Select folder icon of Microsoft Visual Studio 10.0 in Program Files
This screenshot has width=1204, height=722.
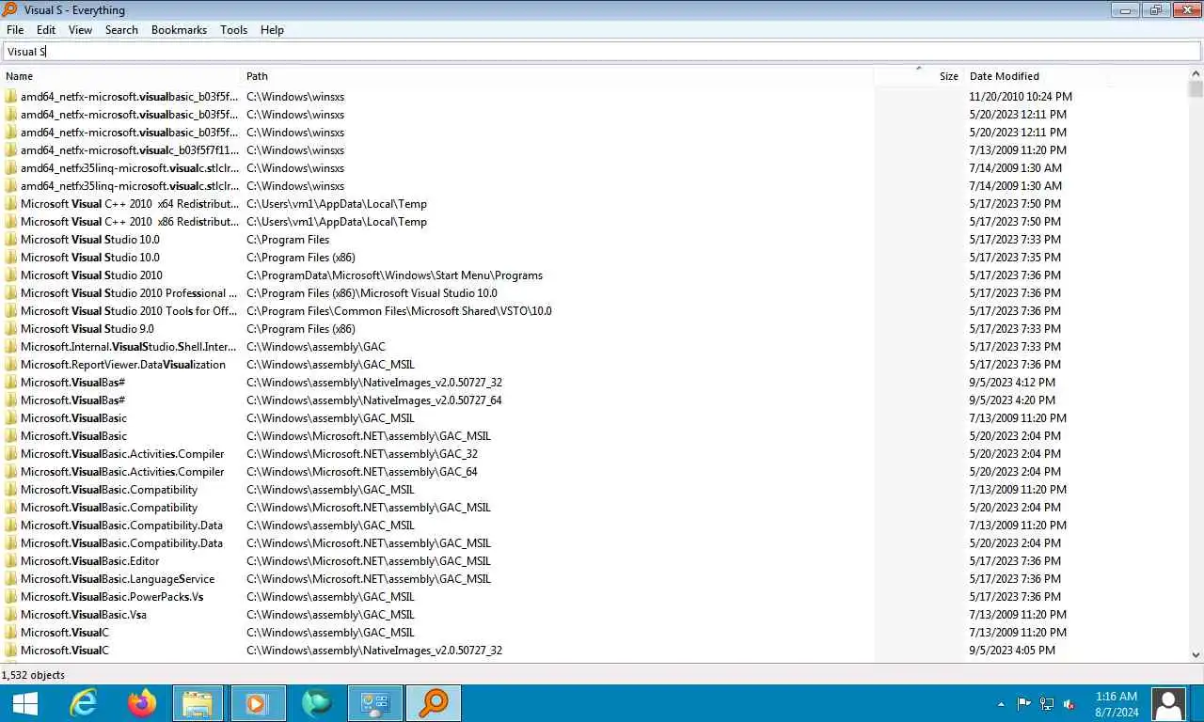(11, 240)
